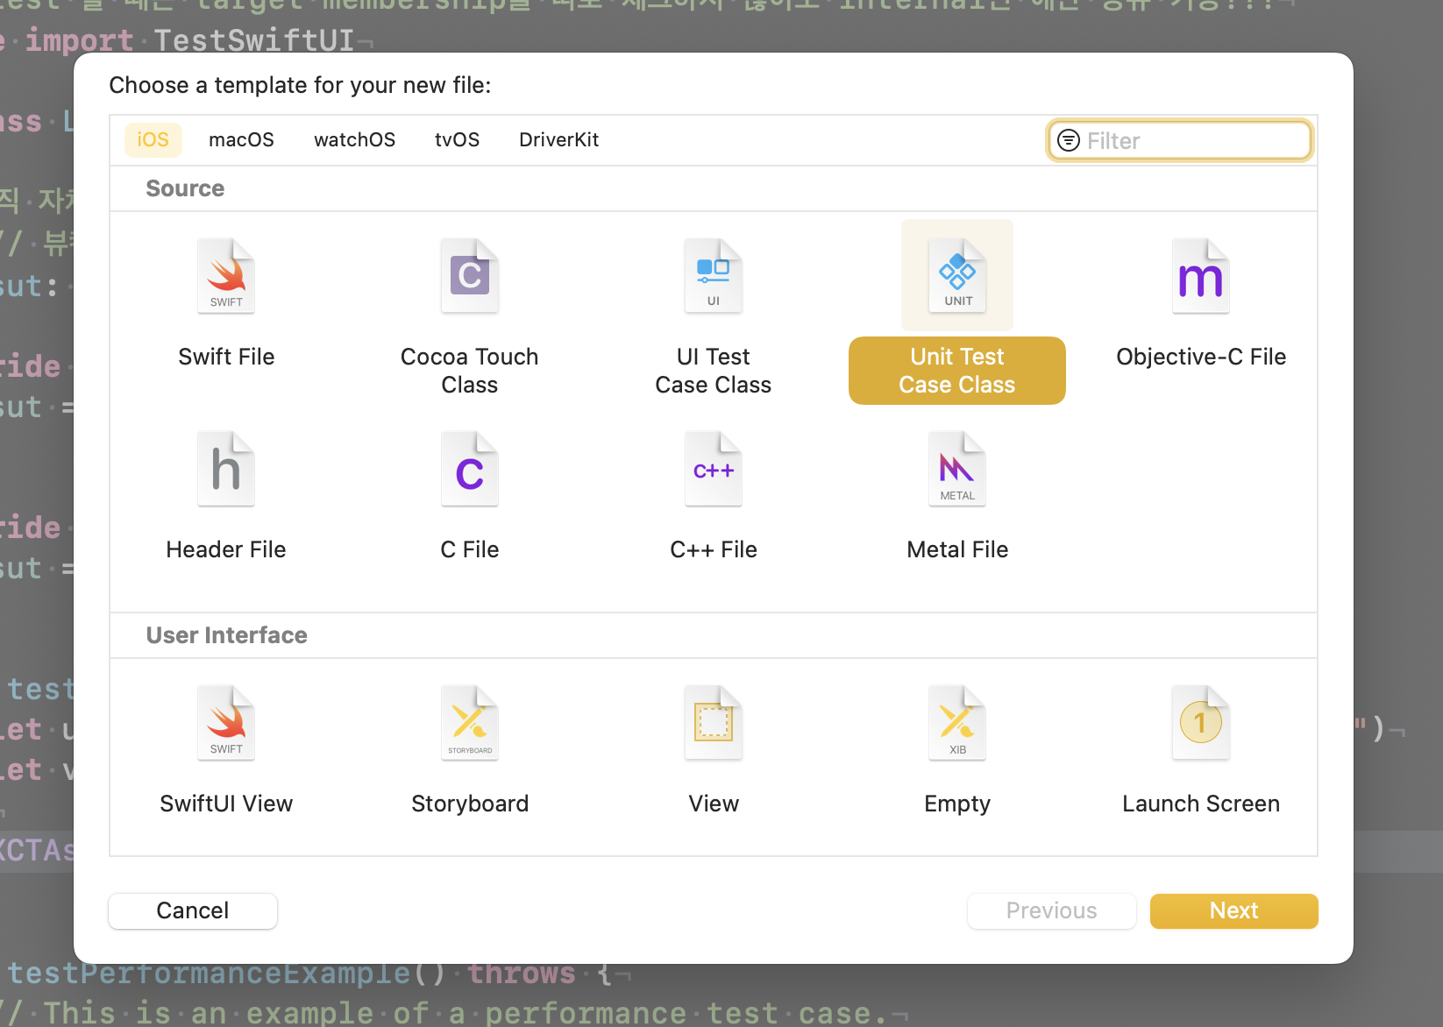Click the Unit Test Case Class label

pyautogui.click(x=957, y=371)
